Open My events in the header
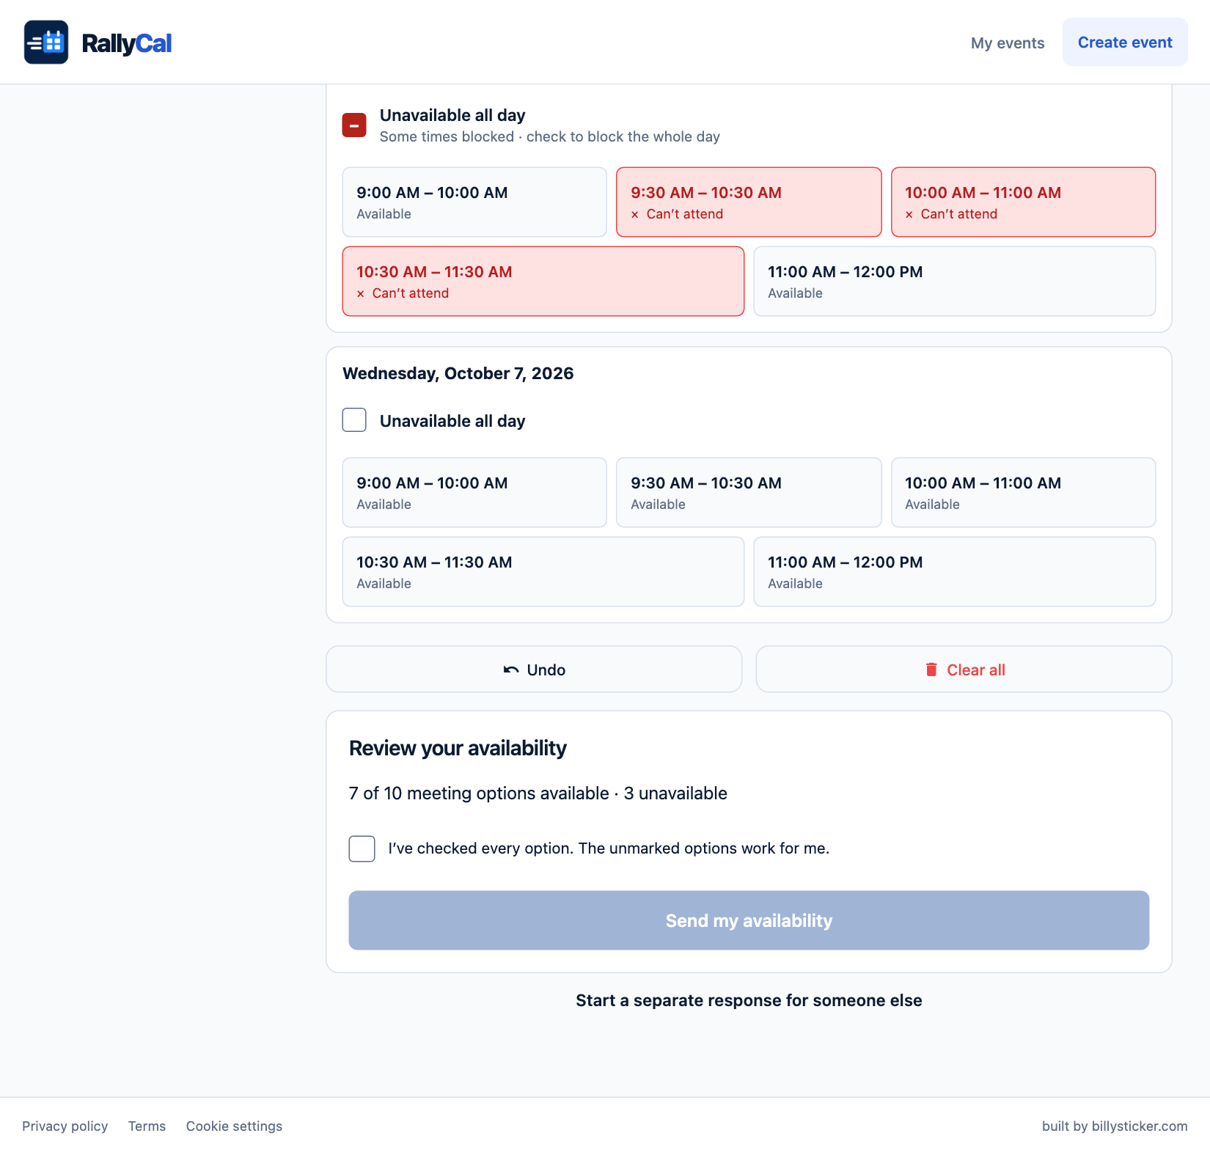1210x1155 pixels. tap(1008, 43)
